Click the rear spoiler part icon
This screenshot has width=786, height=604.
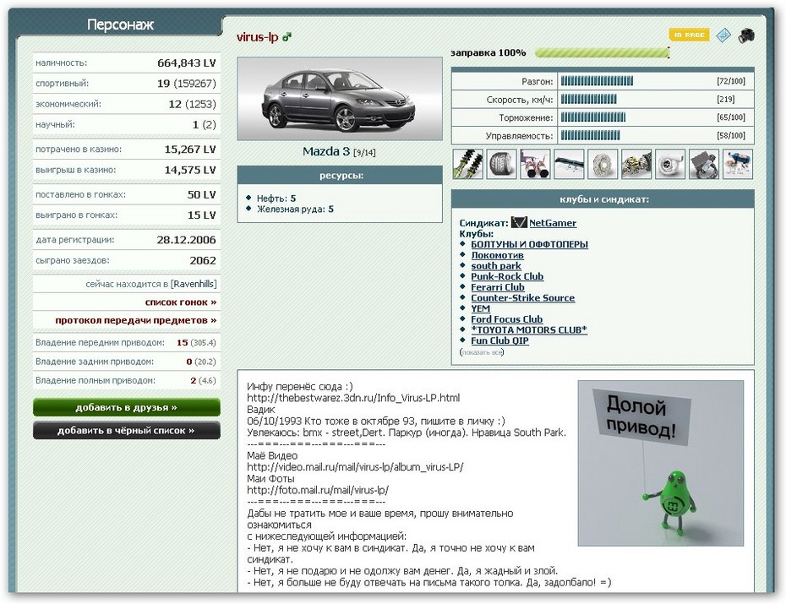(569, 164)
